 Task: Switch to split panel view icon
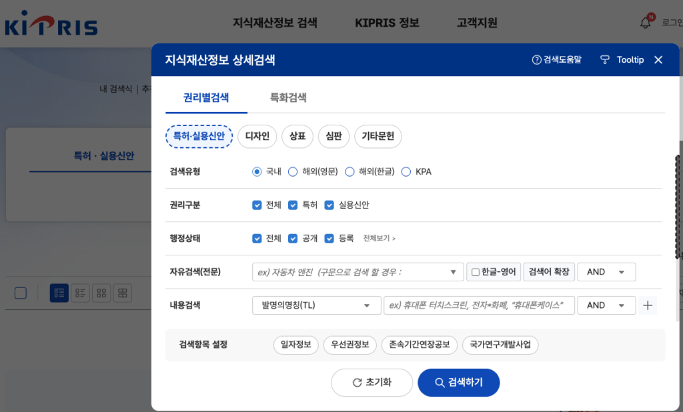(x=123, y=293)
